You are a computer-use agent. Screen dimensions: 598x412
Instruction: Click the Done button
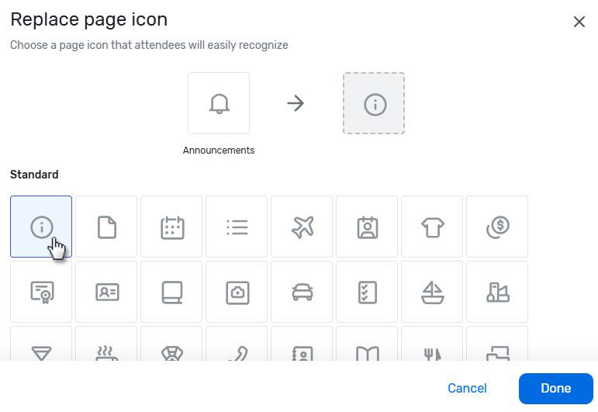[x=555, y=388]
